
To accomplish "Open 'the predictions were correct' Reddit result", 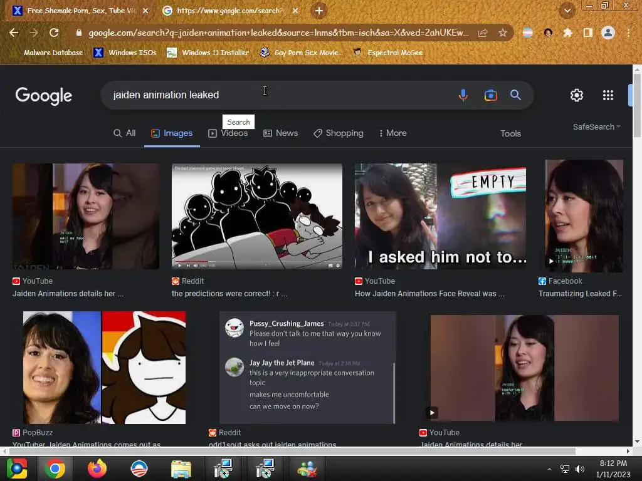I will [x=229, y=294].
